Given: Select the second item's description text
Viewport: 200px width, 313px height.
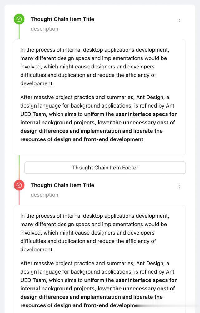Looking at the screenshot, I should tap(44, 195).
